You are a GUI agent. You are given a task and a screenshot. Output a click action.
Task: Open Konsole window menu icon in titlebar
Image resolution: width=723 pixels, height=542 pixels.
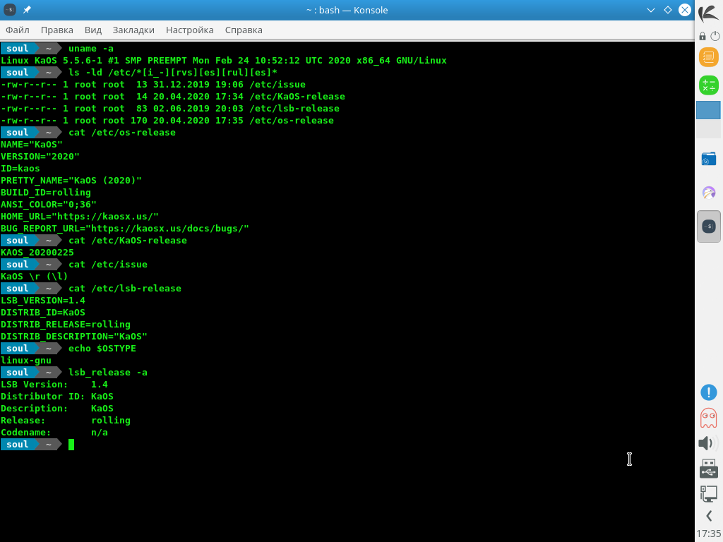coord(10,10)
